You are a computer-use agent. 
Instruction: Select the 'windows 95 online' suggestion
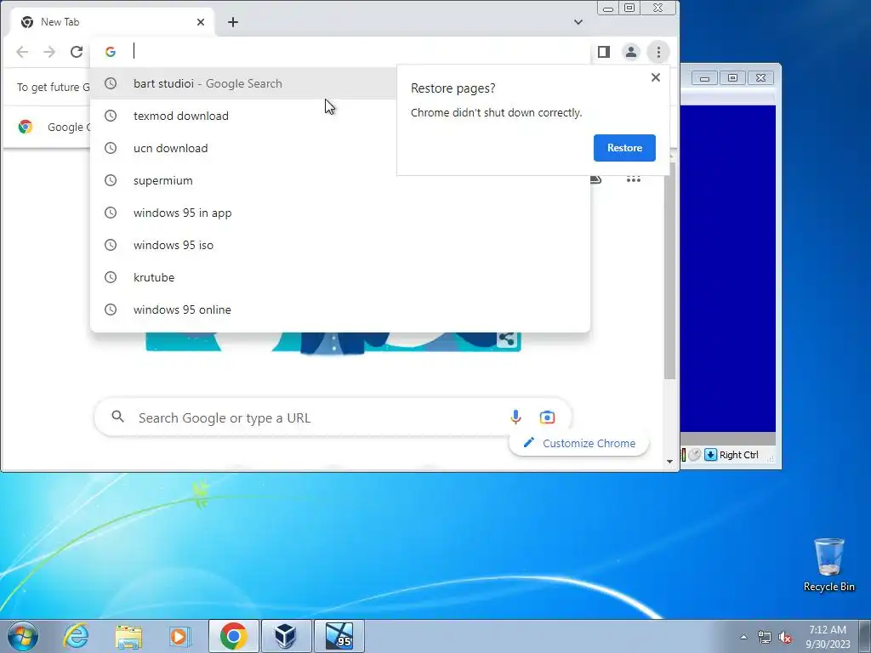coord(340,309)
